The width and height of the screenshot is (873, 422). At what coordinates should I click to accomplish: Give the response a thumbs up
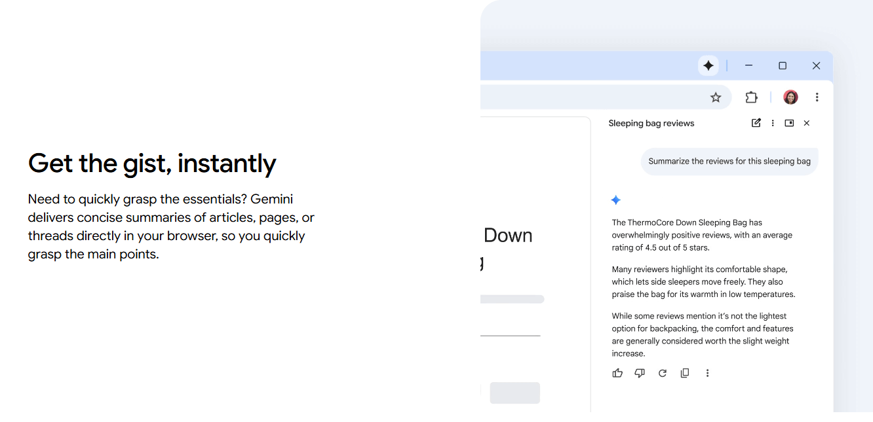click(x=617, y=373)
